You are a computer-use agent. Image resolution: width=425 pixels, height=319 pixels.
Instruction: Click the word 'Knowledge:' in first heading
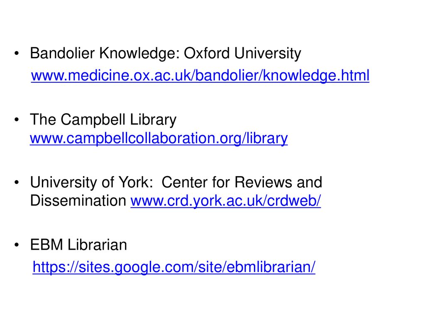tap(139, 54)
